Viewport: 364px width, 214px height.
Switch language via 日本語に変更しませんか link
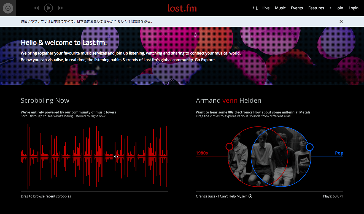coord(95,21)
